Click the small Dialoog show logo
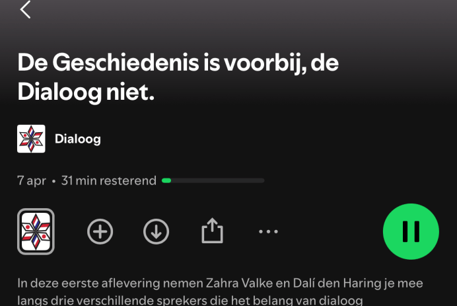Screen dimensions: 457x306 click(x=31, y=139)
